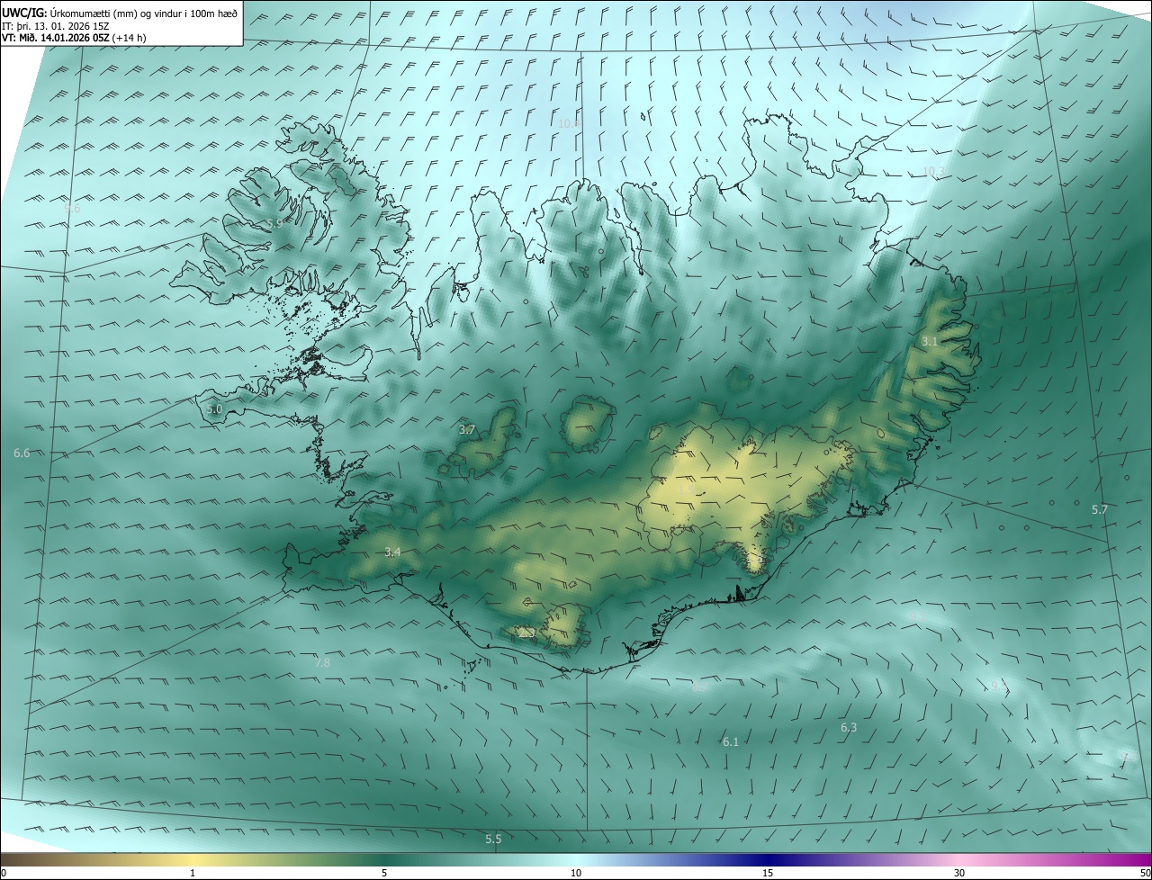Viewport: 1152px width, 880px height.
Task: Click the colorbar tick label 50
Action: [x=1145, y=873]
